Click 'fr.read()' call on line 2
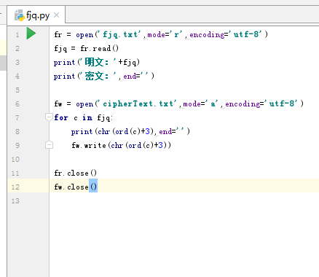The width and height of the screenshot is (319, 277). [x=100, y=48]
